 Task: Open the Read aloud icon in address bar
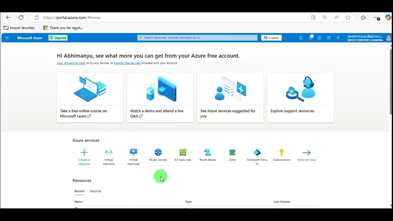coord(337,17)
